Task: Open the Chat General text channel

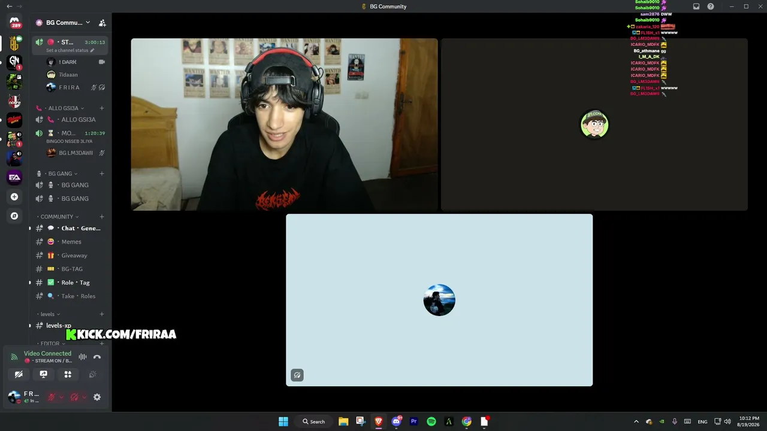Action: (x=70, y=228)
